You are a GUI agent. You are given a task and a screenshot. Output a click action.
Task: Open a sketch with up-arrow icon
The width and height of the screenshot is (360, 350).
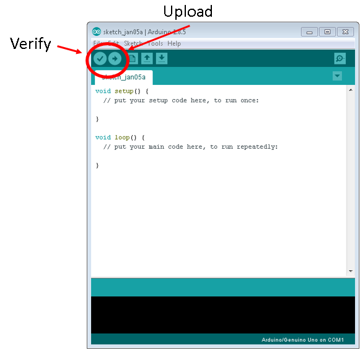147,58
